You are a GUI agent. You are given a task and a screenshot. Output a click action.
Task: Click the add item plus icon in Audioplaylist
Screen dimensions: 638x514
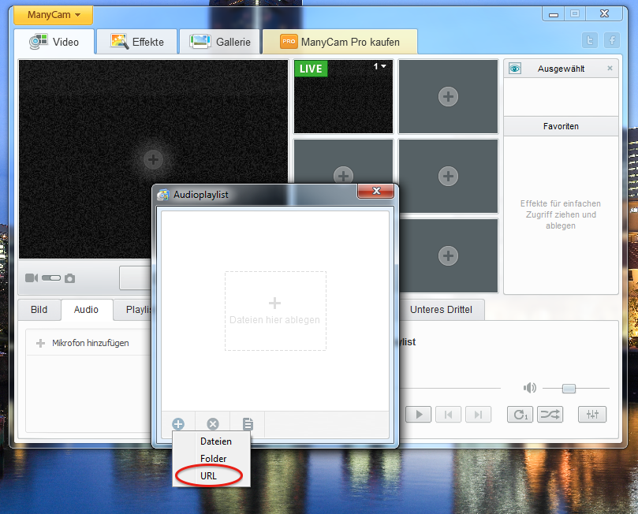(178, 424)
